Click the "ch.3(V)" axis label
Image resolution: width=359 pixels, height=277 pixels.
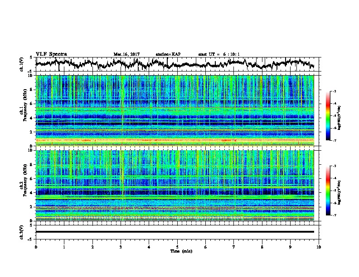tap(21, 232)
